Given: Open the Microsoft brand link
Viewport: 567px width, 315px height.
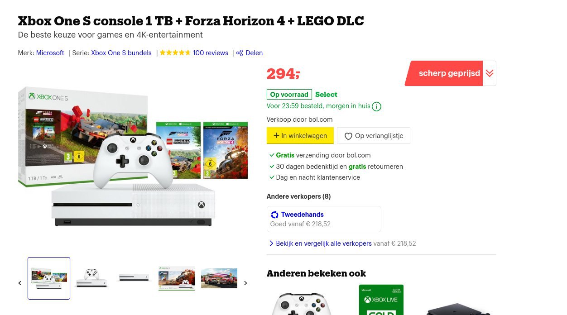Looking at the screenshot, I should pos(50,53).
